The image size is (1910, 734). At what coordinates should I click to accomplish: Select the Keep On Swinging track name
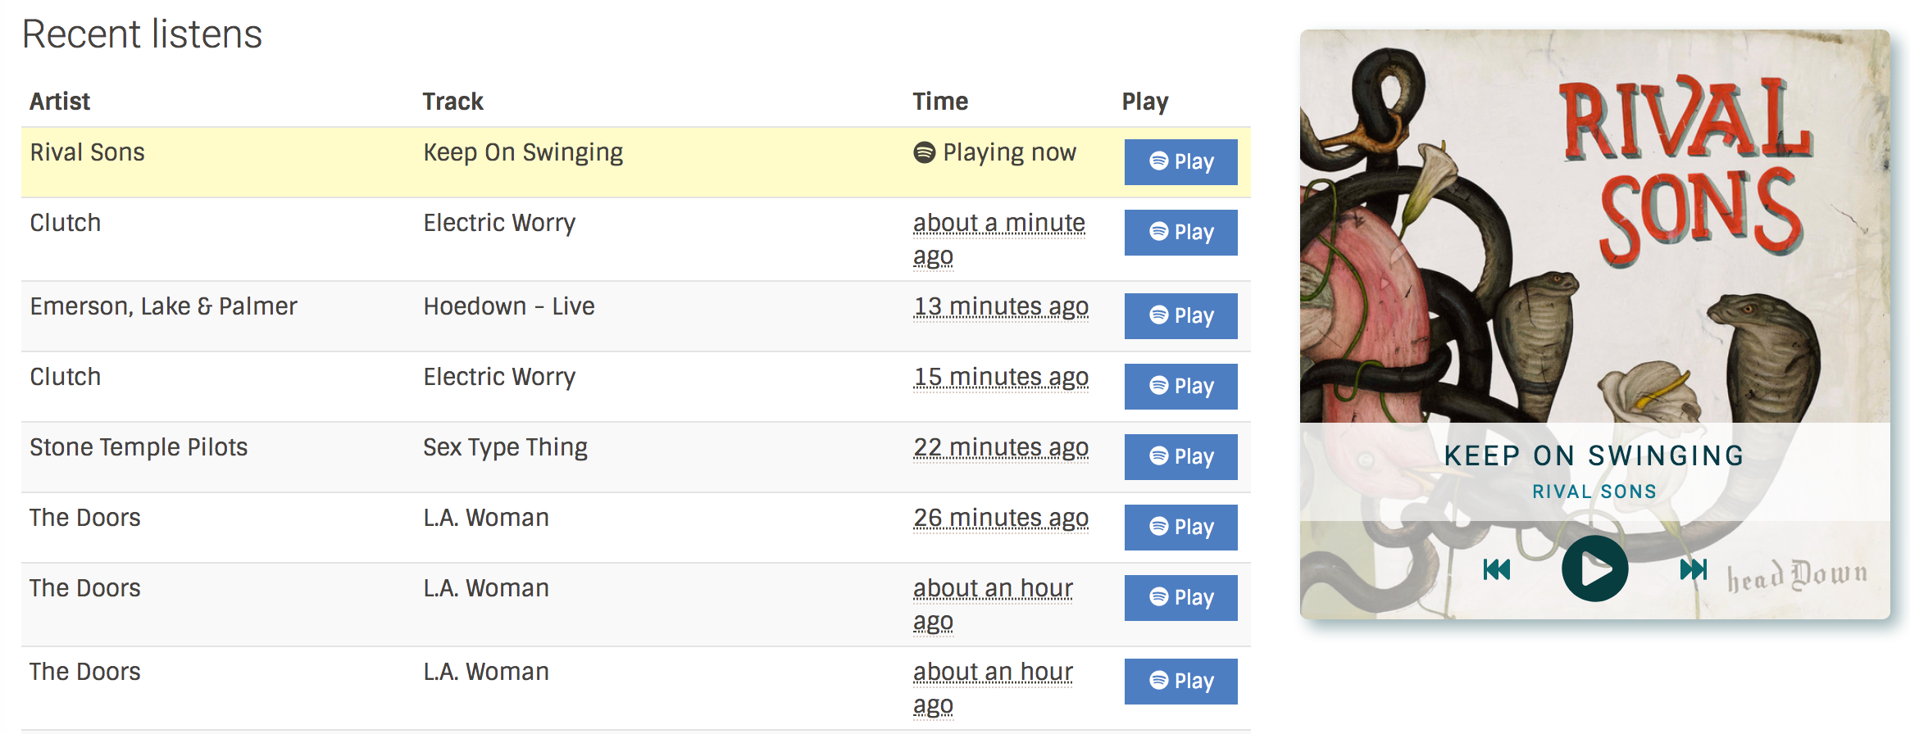point(523,153)
